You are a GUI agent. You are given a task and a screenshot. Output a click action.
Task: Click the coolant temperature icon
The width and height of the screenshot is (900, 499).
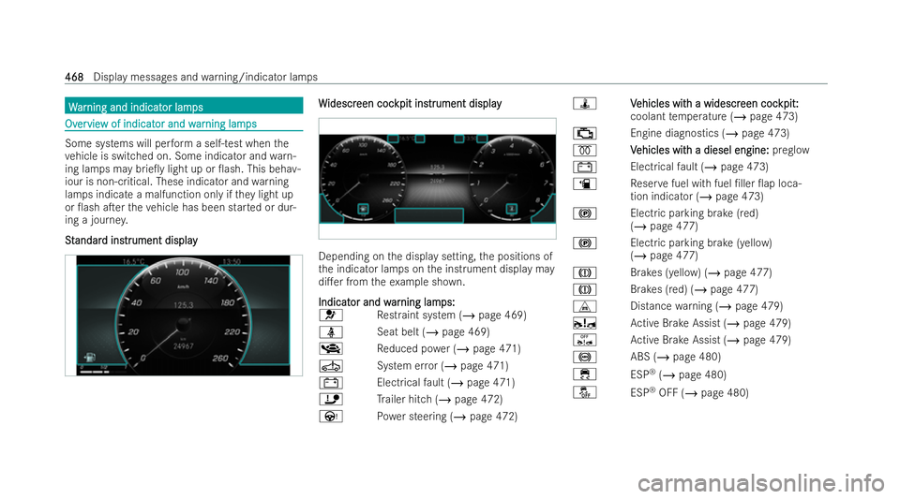click(x=584, y=104)
